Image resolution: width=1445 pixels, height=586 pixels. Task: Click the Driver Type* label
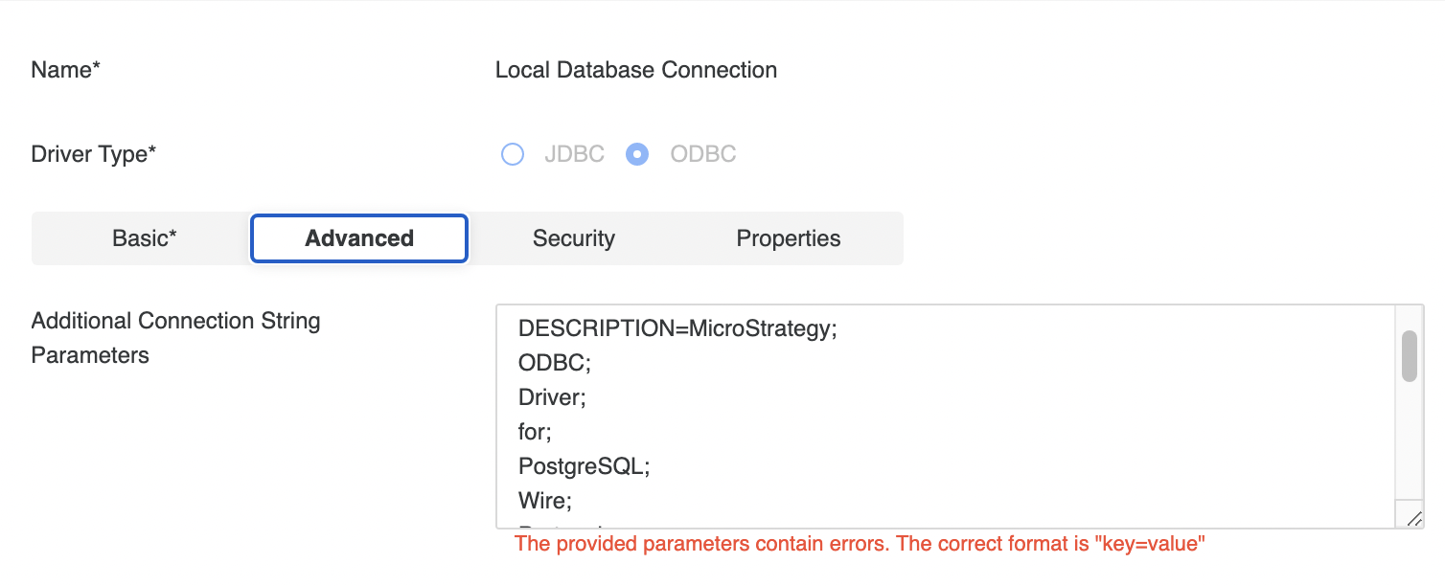pos(93,154)
